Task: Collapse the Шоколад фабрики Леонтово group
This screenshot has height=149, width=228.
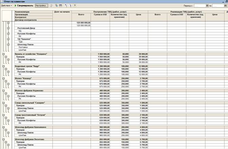Action: [3, 139]
